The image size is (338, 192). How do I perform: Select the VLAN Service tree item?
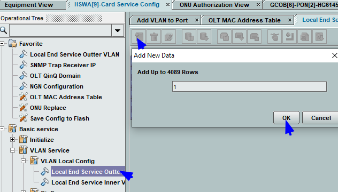49,150
